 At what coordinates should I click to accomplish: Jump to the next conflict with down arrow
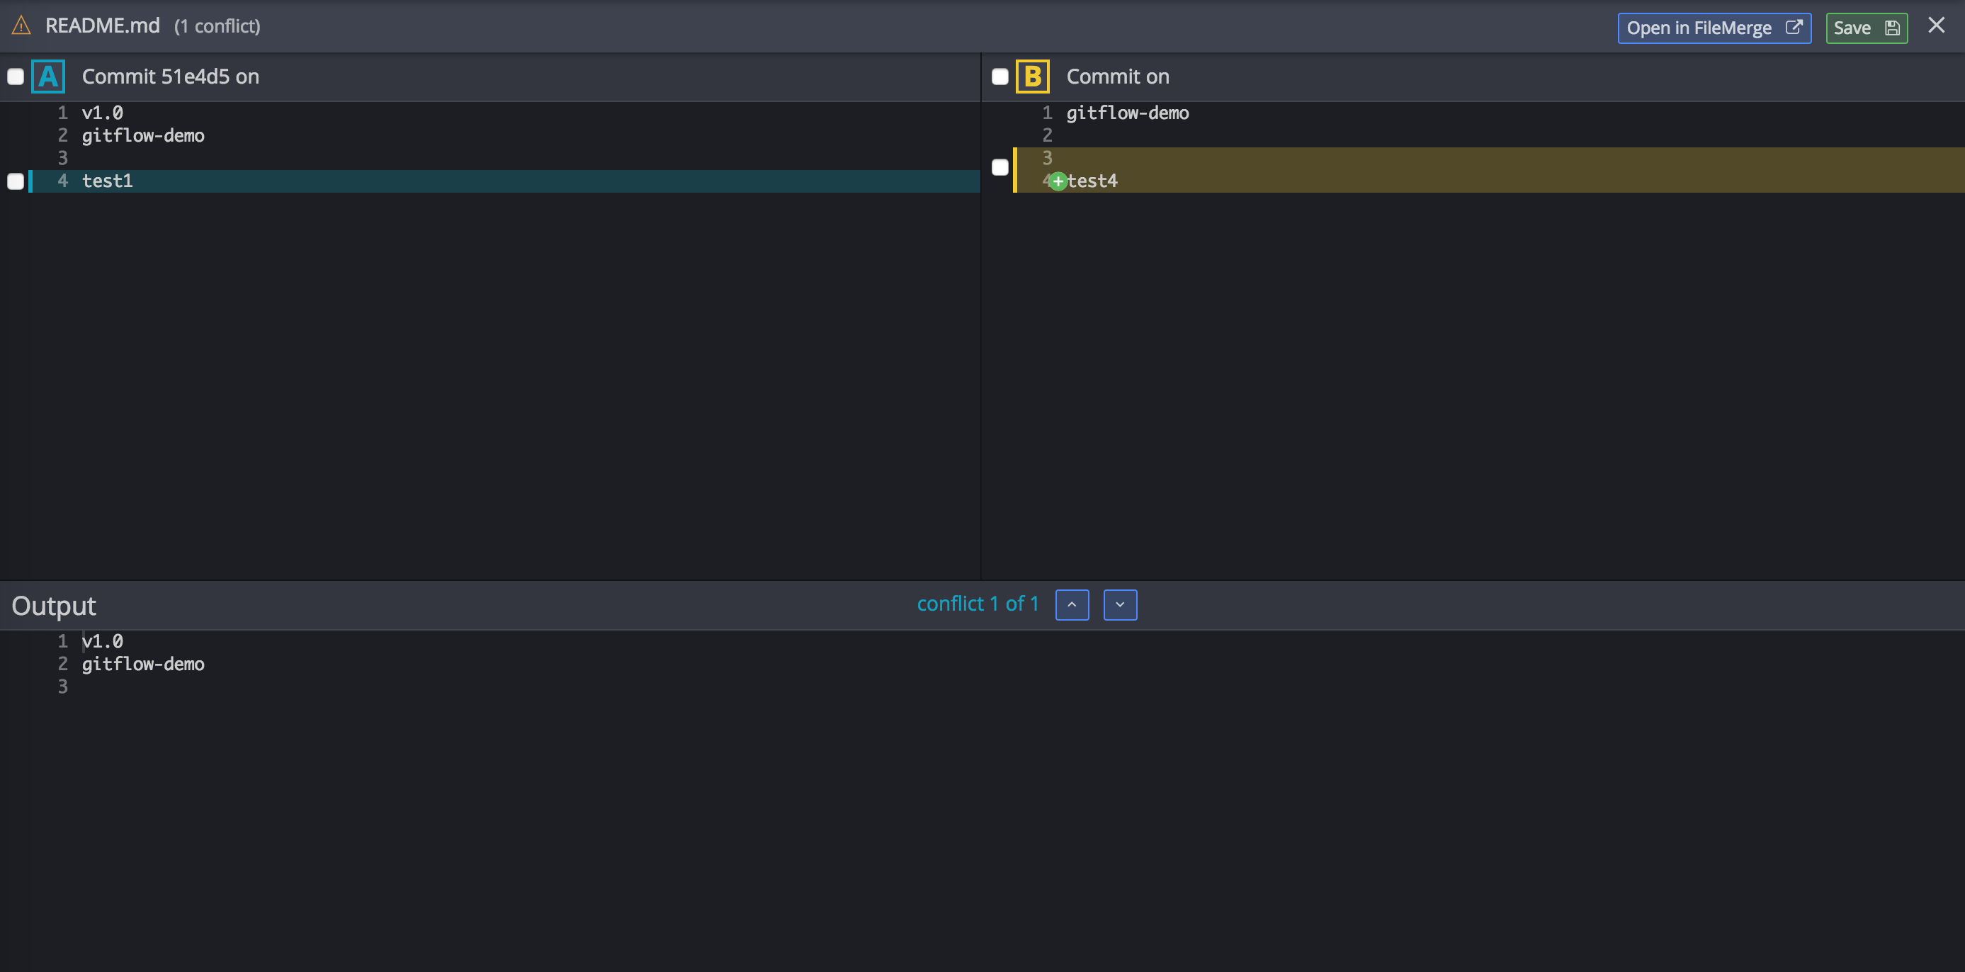(x=1120, y=605)
